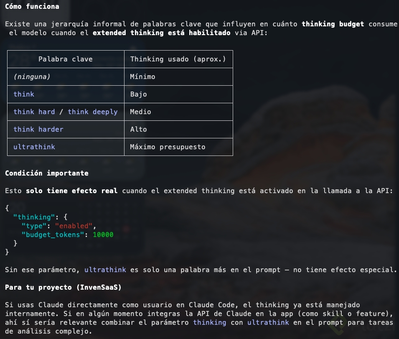Select the "think hard" keyword in table

point(34,112)
